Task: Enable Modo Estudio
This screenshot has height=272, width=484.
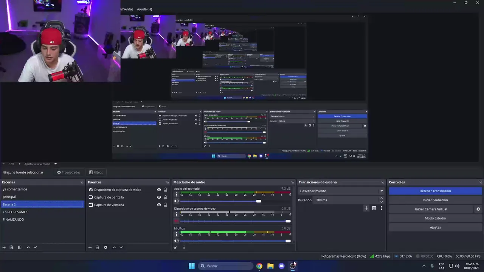Action: click(435, 218)
